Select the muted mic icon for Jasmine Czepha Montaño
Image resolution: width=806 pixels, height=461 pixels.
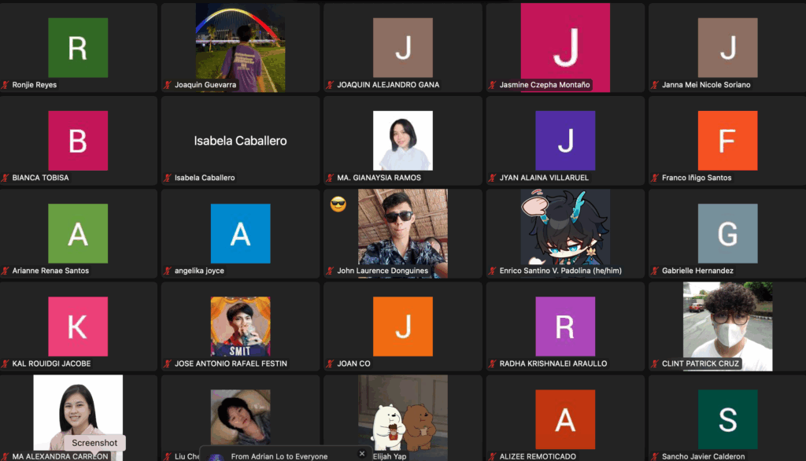tap(493, 85)
